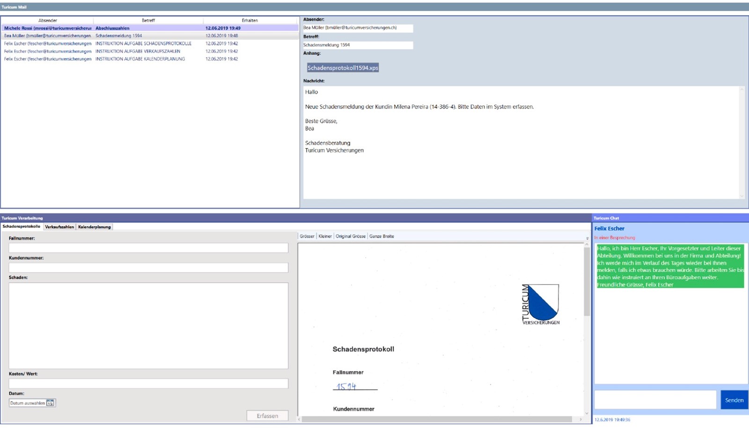Click the date 12.06.2019 19:49 in mail list
The height and width of the screenshot is (432, 749).
[223, 28]
